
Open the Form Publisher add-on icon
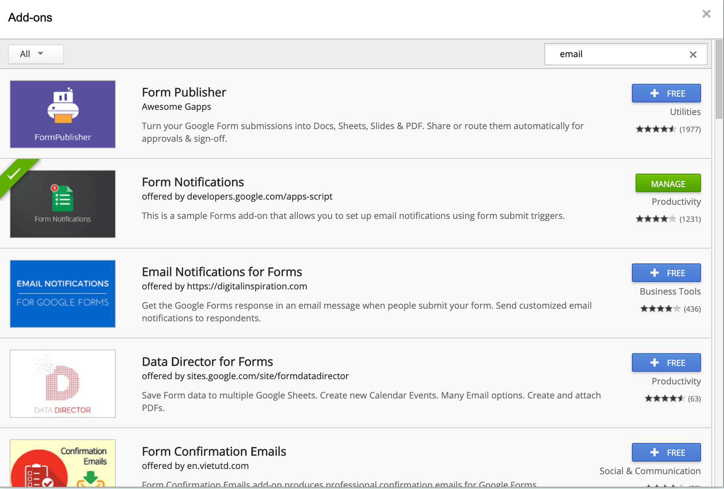(x=63, y=114)
